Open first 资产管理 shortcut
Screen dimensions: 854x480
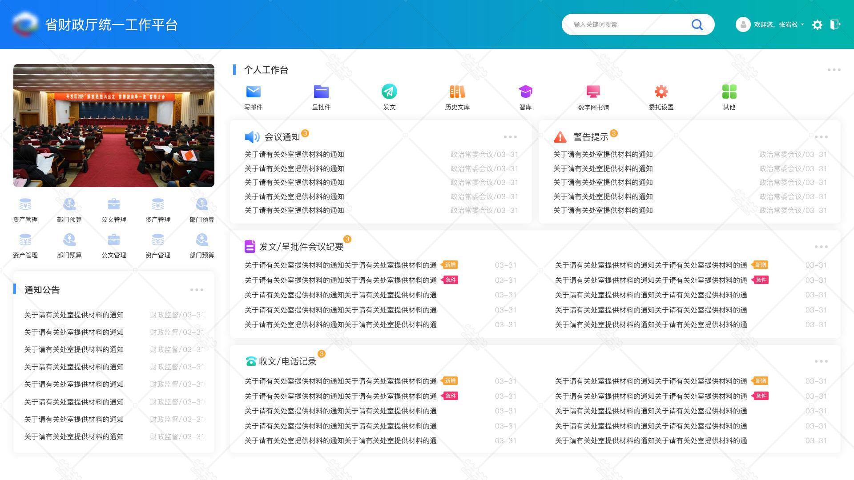[25, 204]
